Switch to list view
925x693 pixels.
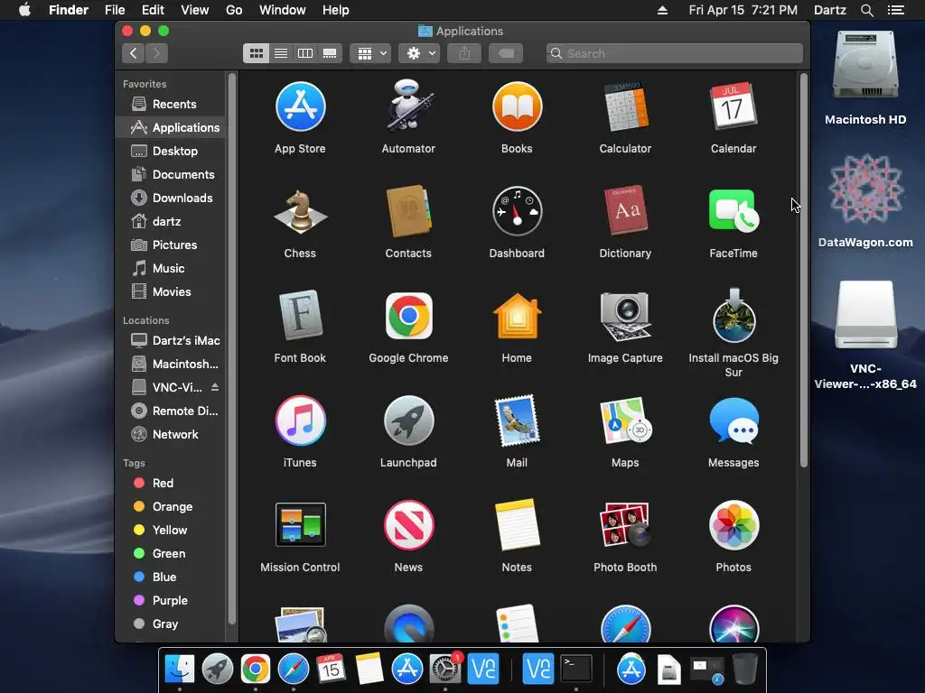281,53
